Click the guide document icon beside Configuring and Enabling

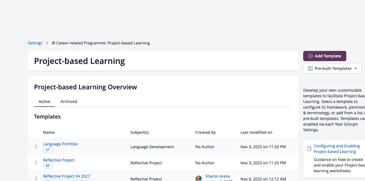coord(309,149)
